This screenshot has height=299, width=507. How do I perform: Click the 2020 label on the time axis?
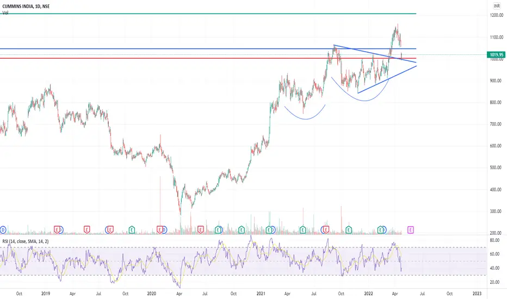(x=151, y=294)
